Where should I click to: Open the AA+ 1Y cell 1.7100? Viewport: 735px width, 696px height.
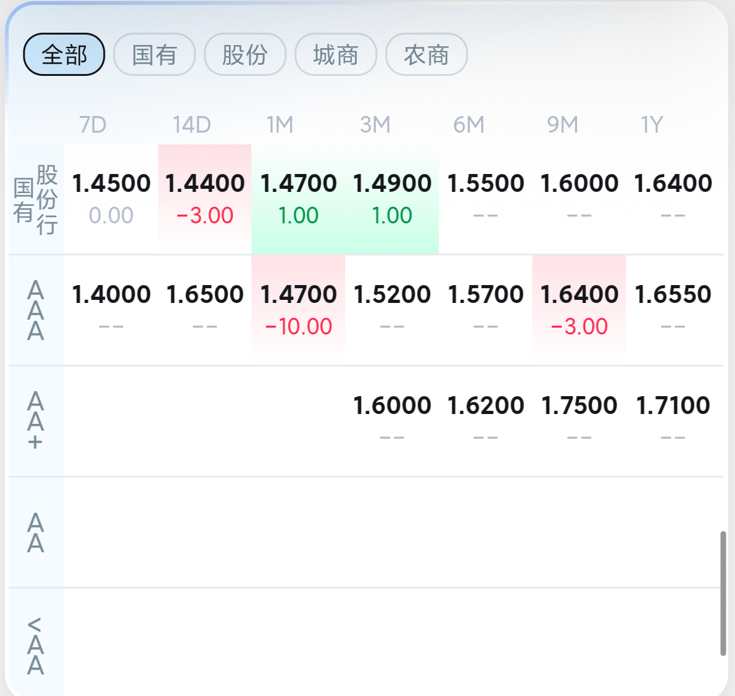coord(673,421)
